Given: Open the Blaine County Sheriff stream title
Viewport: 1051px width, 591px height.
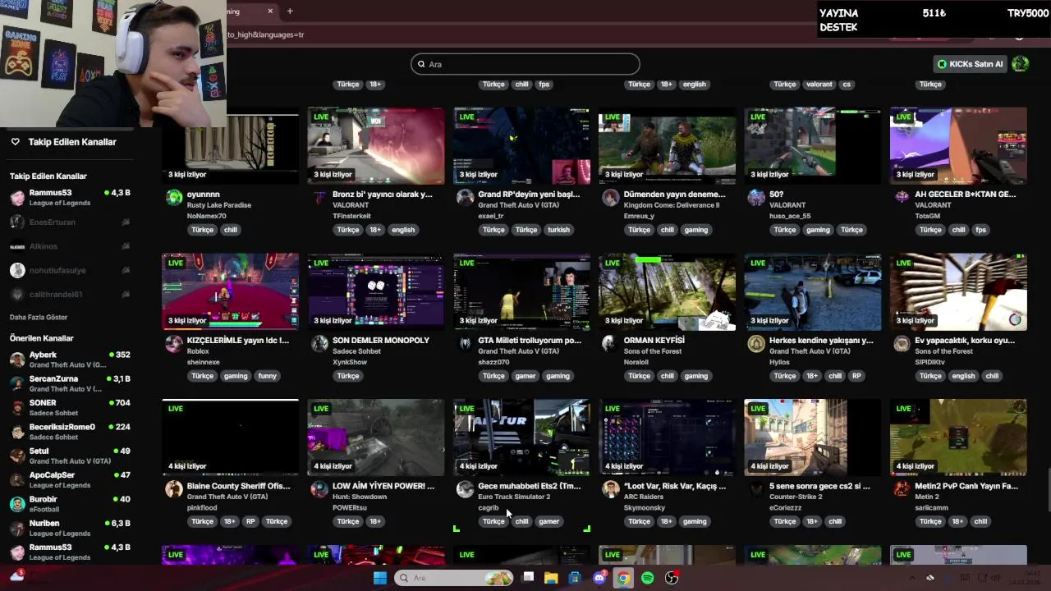Looking at the screenshot, I should [x=238, y=486].
